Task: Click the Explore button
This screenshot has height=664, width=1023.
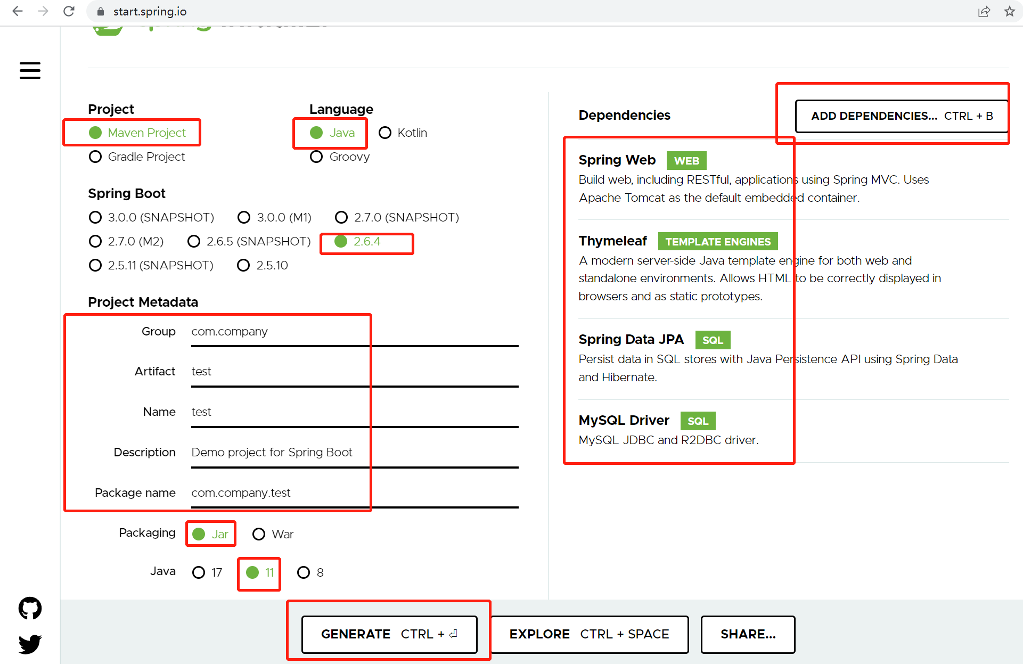Action: point(589,634)
